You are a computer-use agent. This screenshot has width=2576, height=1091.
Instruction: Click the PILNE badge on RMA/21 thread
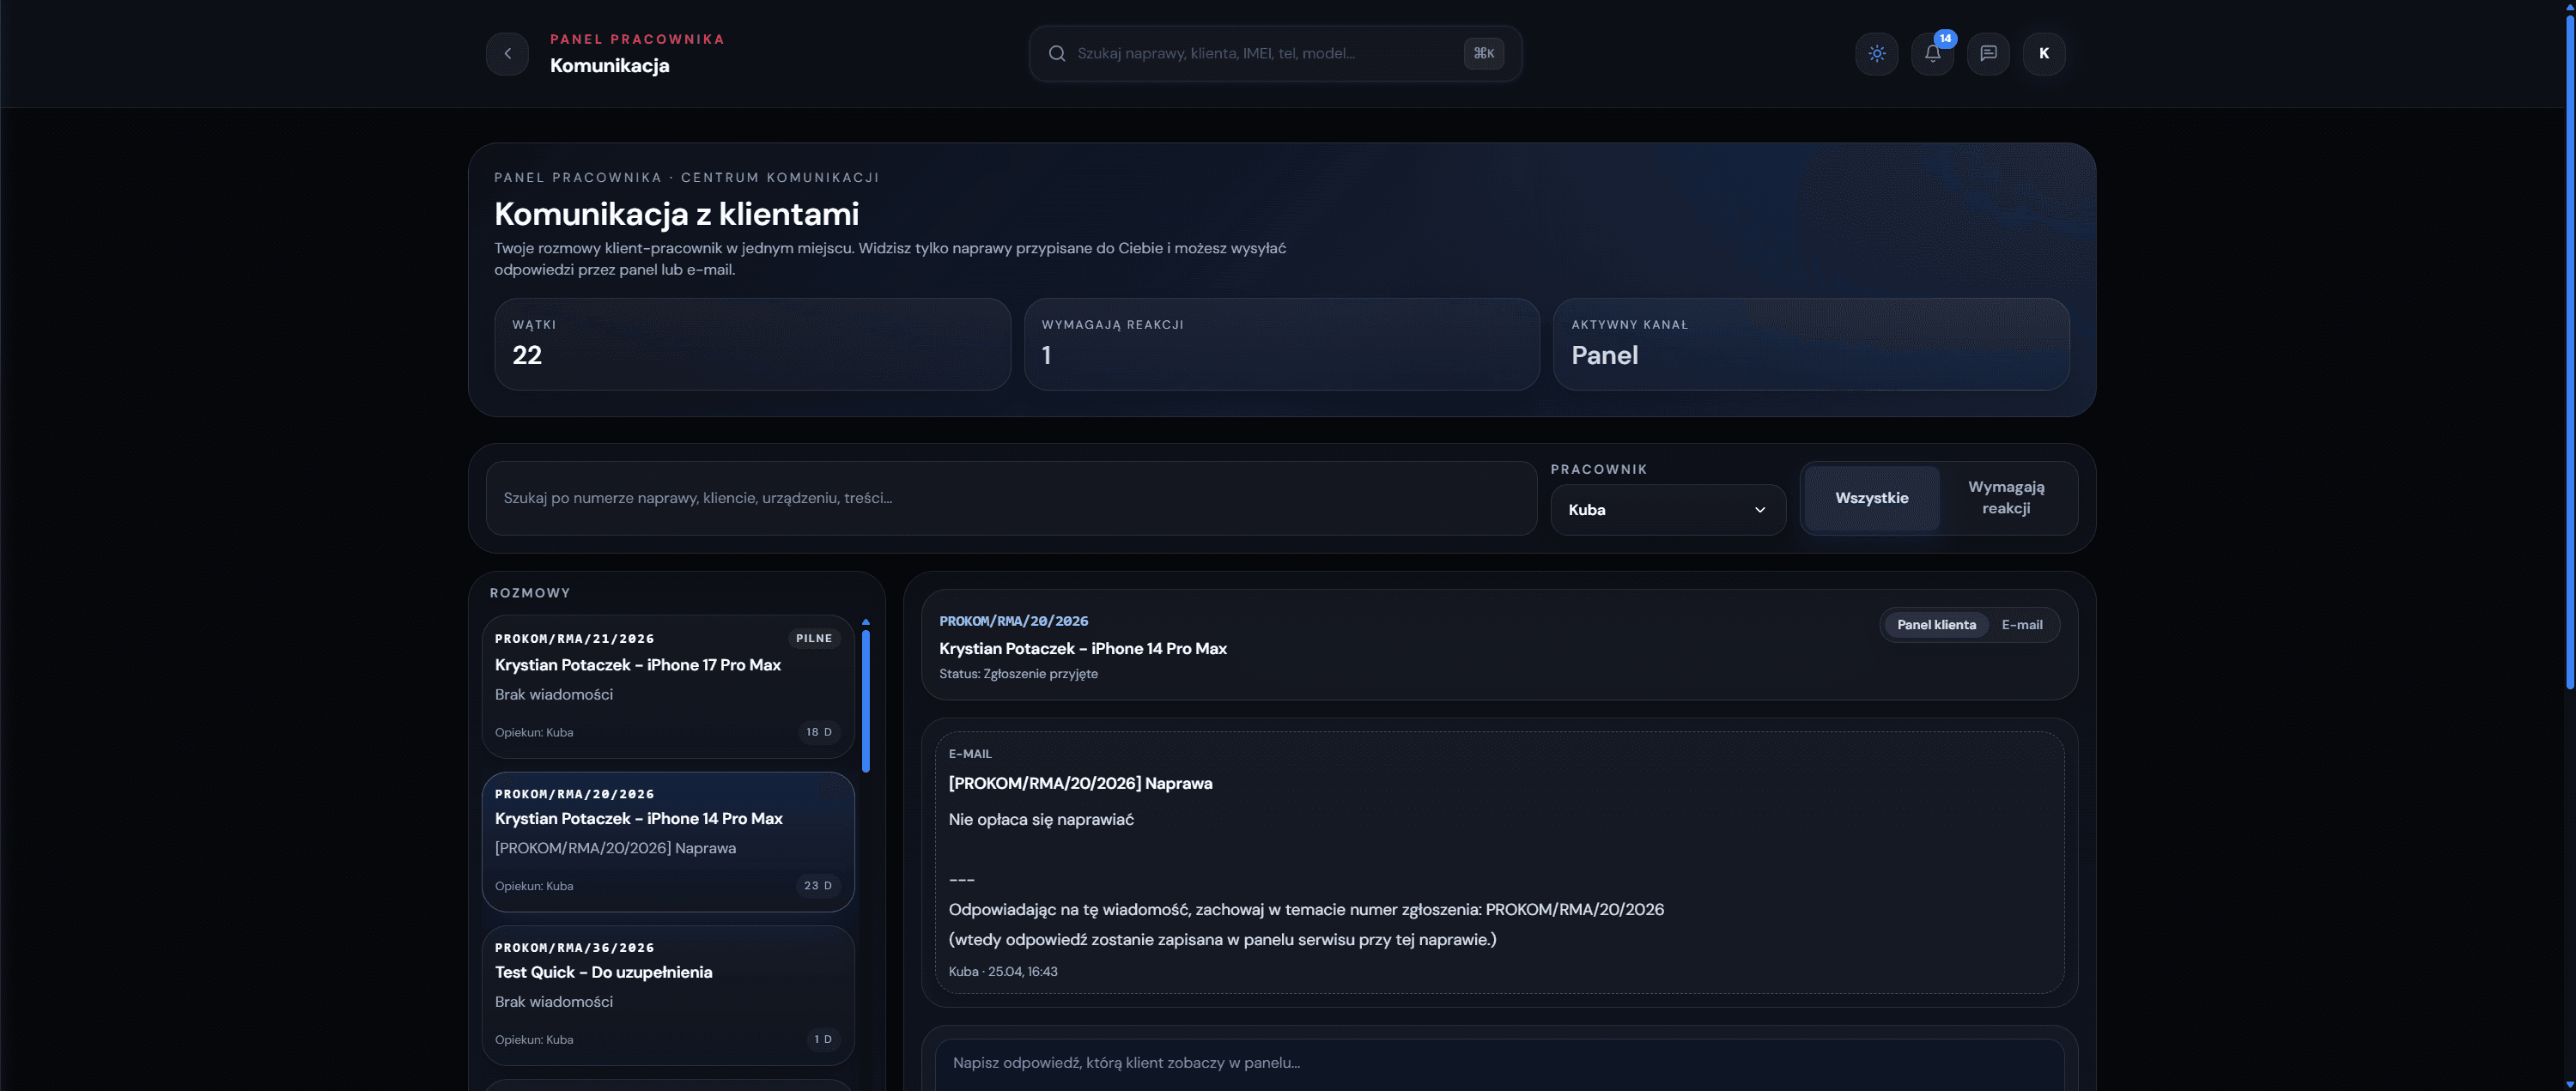tap(814, 639)
